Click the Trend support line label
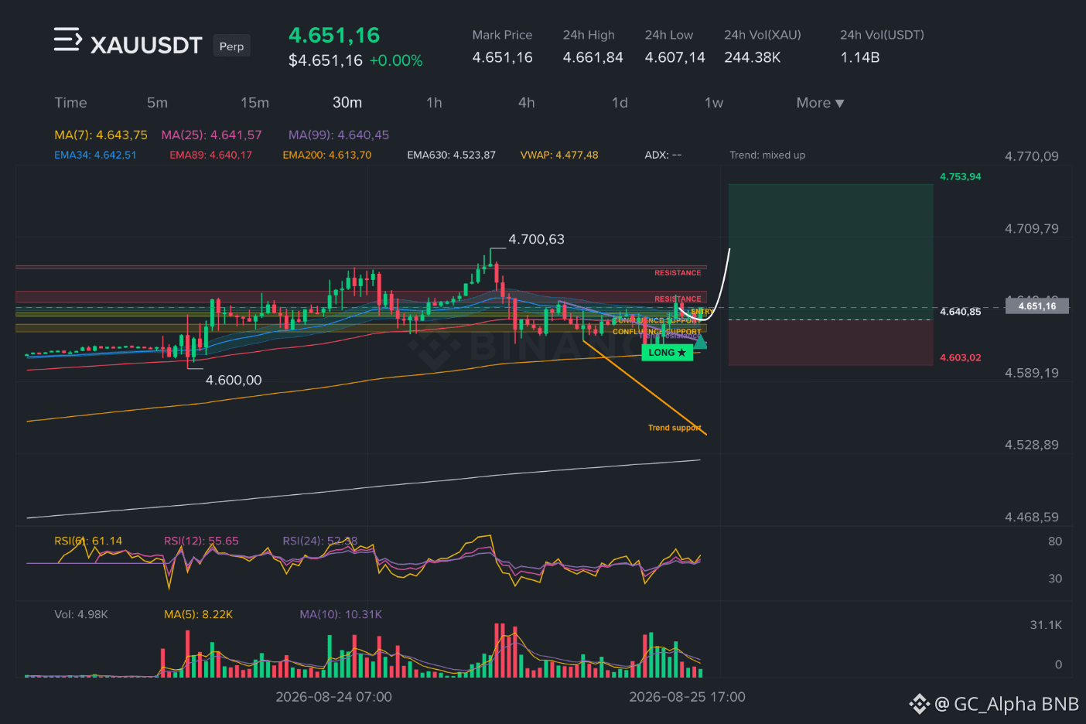The width and height of the screenshot is (1086, 724). click(674, 428)
